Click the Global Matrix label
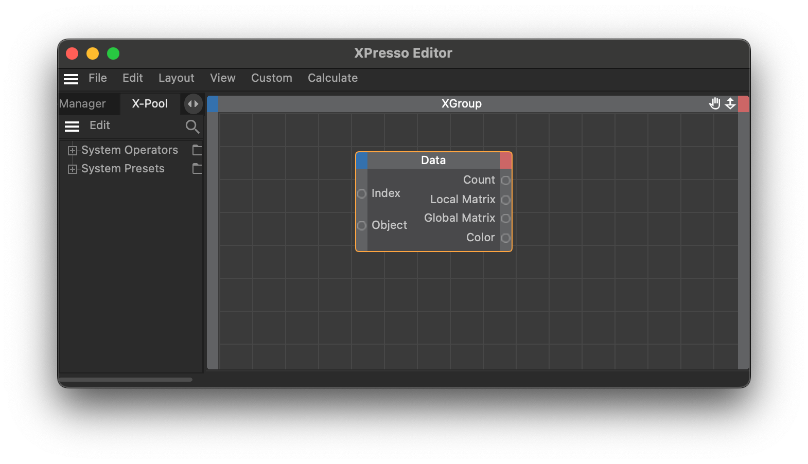The height and width of the screenshot is (464, 808). coord(460,218)
